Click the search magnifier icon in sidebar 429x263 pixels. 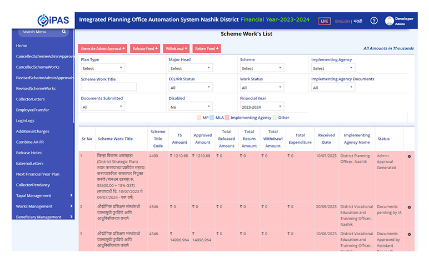point(64,32)
